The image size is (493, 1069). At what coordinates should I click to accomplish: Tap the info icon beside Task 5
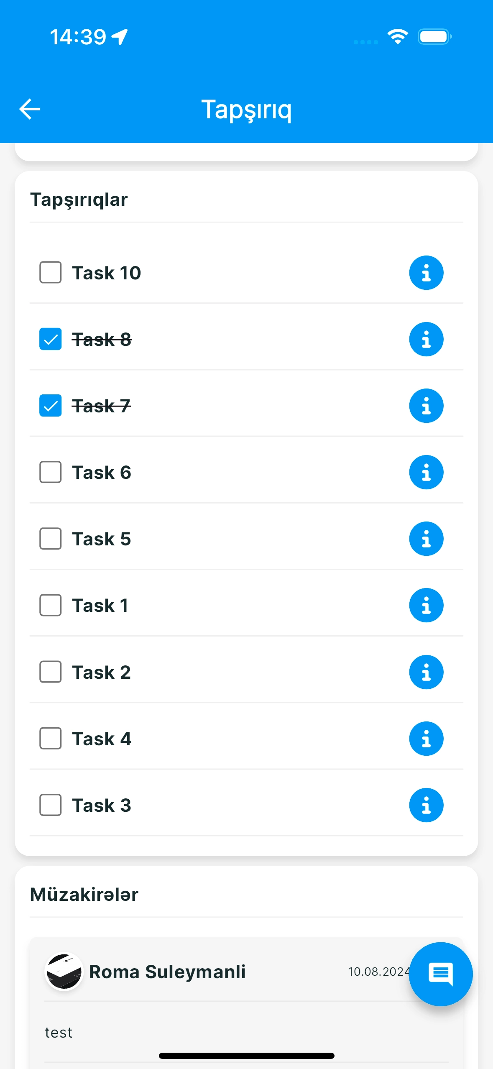pos(426,539)
